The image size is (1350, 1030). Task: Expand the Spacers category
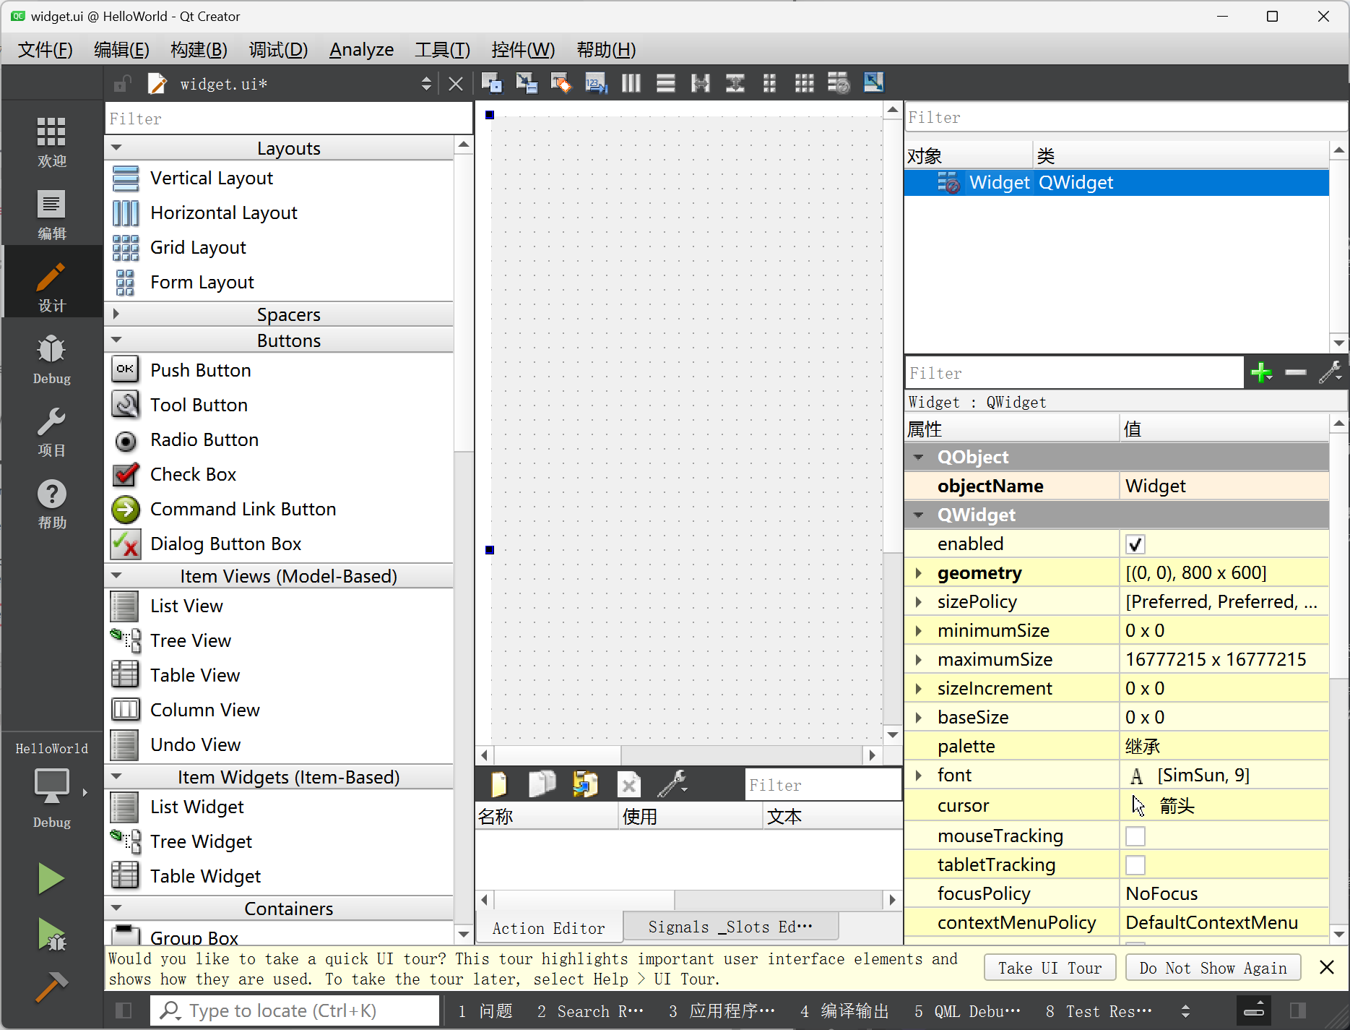[116, 314]
